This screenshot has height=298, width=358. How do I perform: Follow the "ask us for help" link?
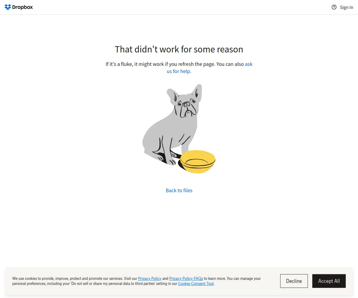pyautogui.click(x=209, y=68)
